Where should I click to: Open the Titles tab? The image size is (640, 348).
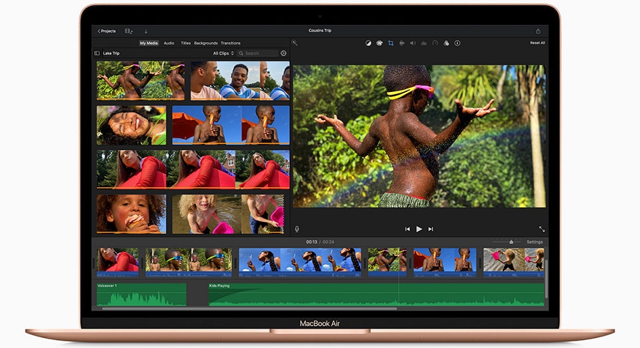[x=186, y=43]
